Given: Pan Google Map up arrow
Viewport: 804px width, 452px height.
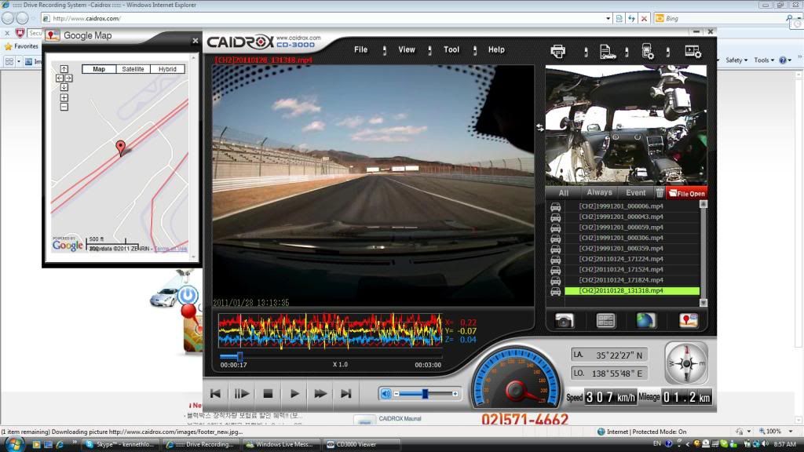Looking at the screenshot, I should [64, 69].
